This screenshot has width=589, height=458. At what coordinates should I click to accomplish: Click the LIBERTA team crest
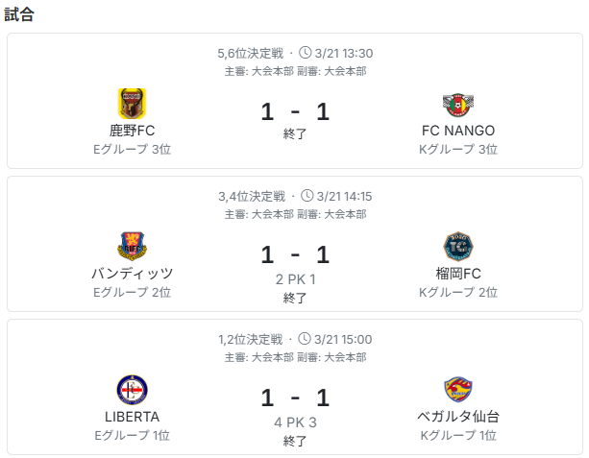(x=132, y=390)
